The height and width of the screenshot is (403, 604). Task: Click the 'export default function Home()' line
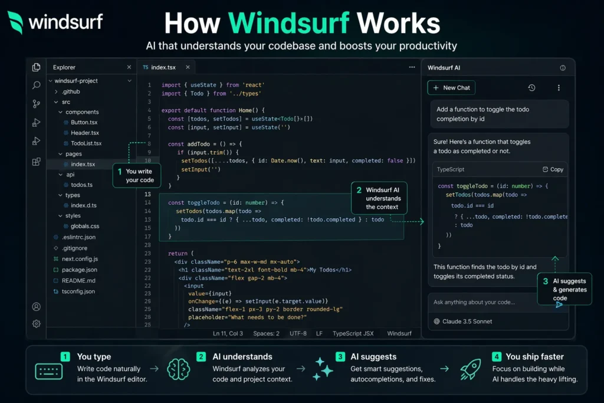click(x=213, y=110)
